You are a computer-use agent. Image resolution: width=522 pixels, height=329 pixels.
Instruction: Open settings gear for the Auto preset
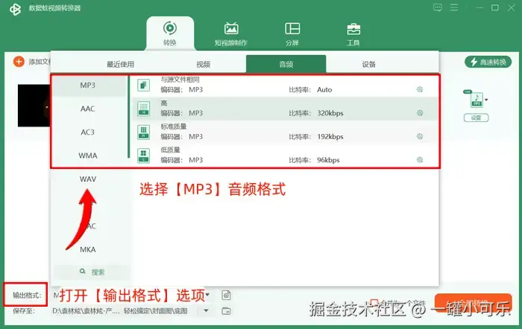[x=420, y=89]
